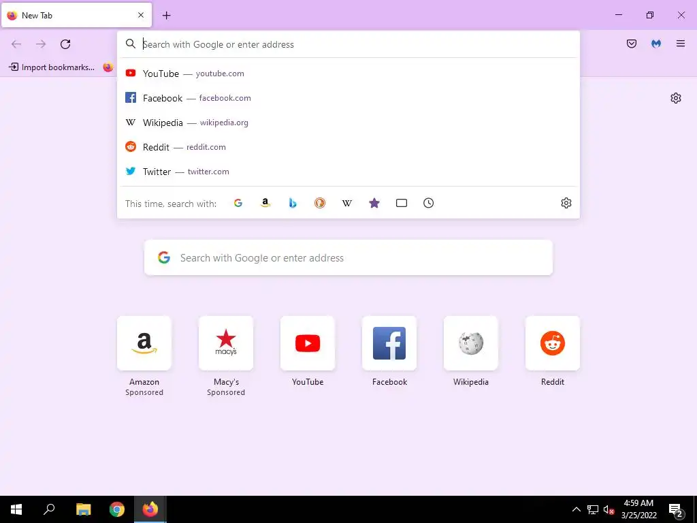
Task: Search history with the clock icon
Action: (429, 203)
